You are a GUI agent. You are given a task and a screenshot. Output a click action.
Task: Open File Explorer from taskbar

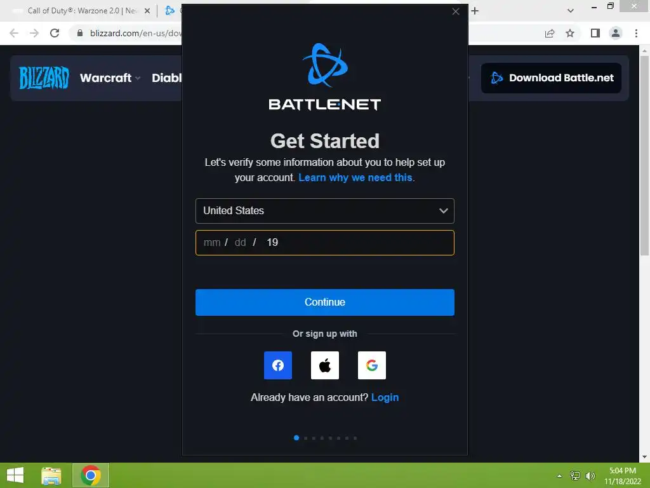click(51, 475)
